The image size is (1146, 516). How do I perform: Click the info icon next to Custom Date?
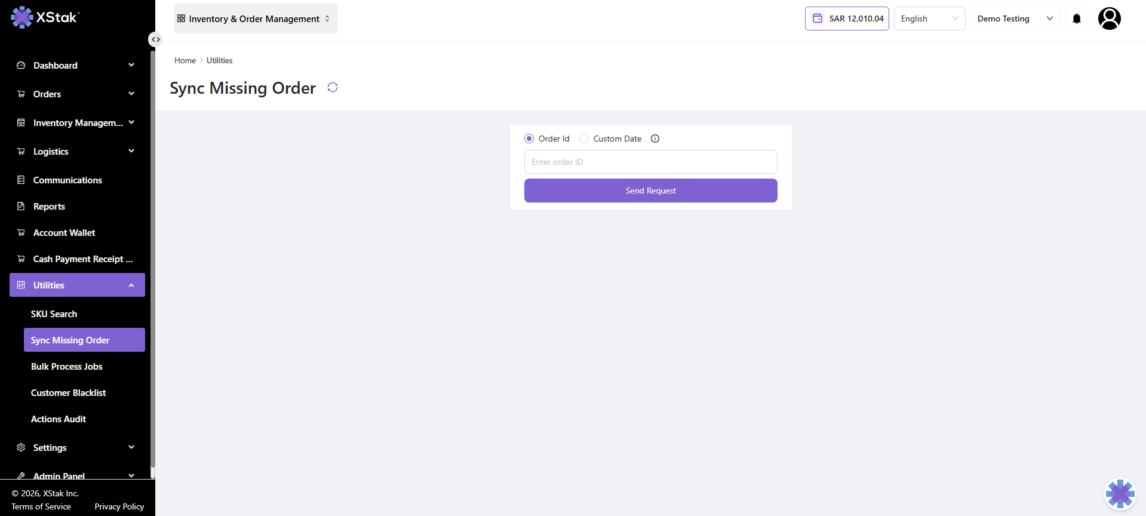click(655, 139)
